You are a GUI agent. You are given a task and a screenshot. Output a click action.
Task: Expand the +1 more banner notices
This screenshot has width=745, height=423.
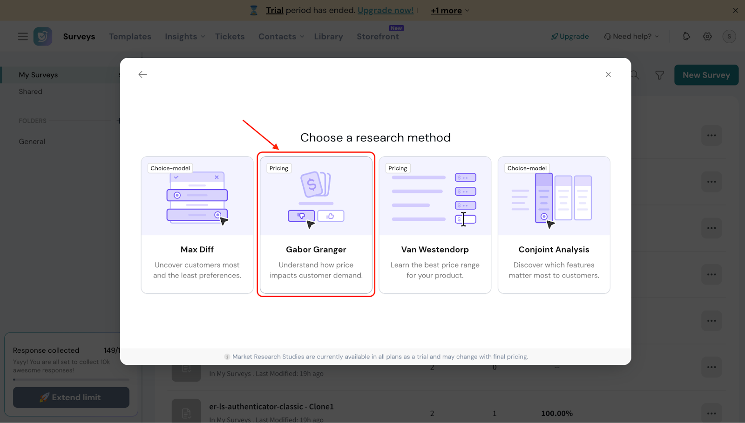[450, 10]
